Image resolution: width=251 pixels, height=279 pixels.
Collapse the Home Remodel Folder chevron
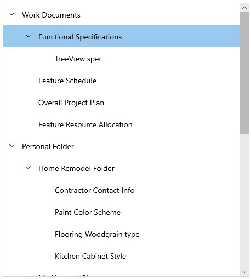point(28,168)
